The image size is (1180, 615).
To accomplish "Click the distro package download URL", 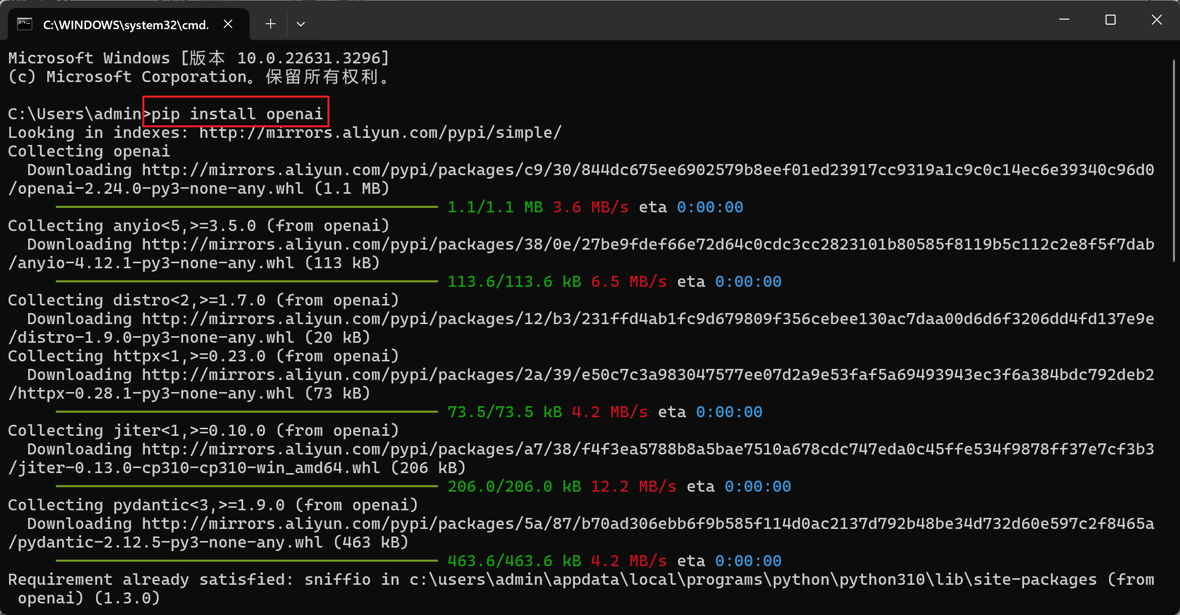I will pyautogui.click(x=648, y=319).
